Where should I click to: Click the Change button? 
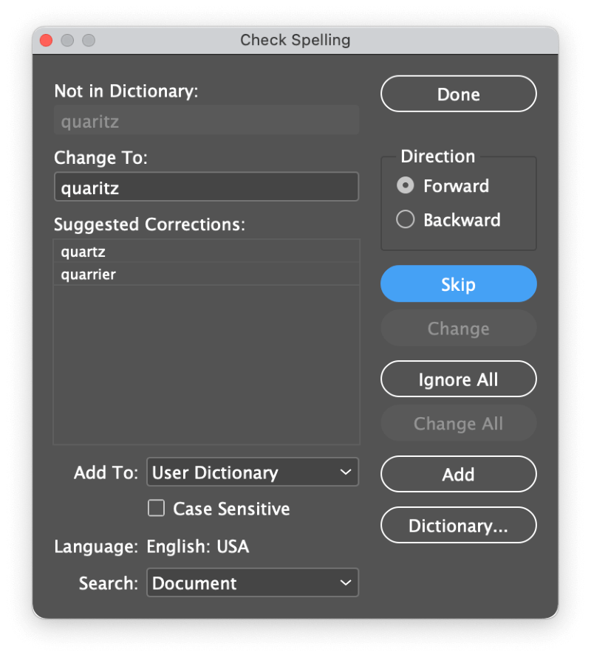pos(459,328)
